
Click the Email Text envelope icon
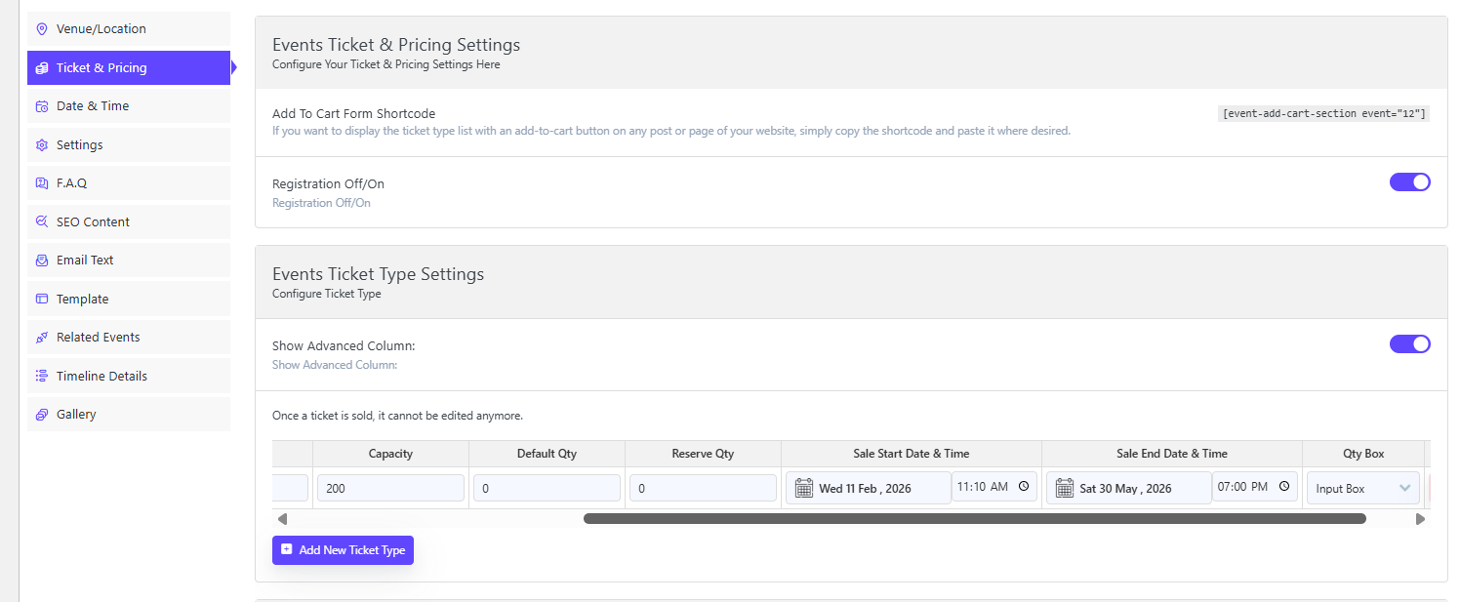pyautogui.click(x=41, y=261)
